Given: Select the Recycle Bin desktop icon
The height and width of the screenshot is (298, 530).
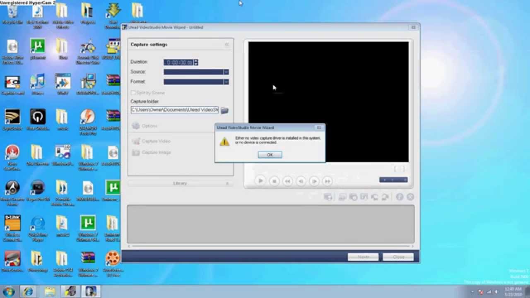Looking at the screenshot, I should point(12,14).
